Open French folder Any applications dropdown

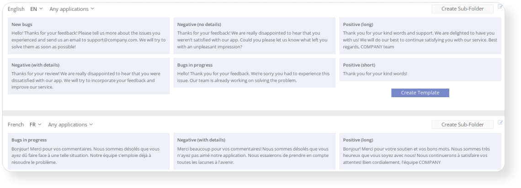tap(70, 125)
